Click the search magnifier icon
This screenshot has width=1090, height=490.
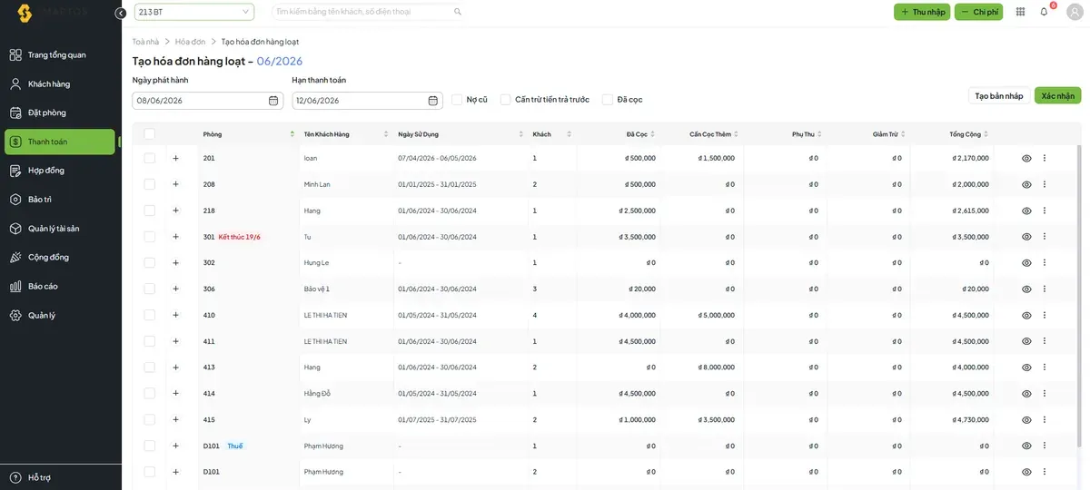[458, 12]
